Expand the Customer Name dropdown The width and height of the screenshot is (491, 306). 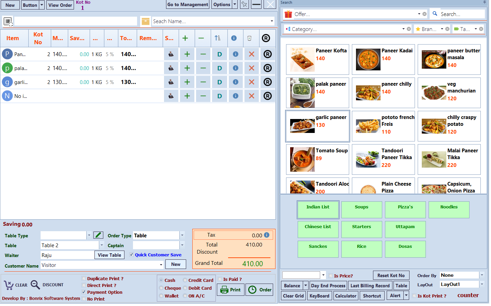[x=161, y=265]
